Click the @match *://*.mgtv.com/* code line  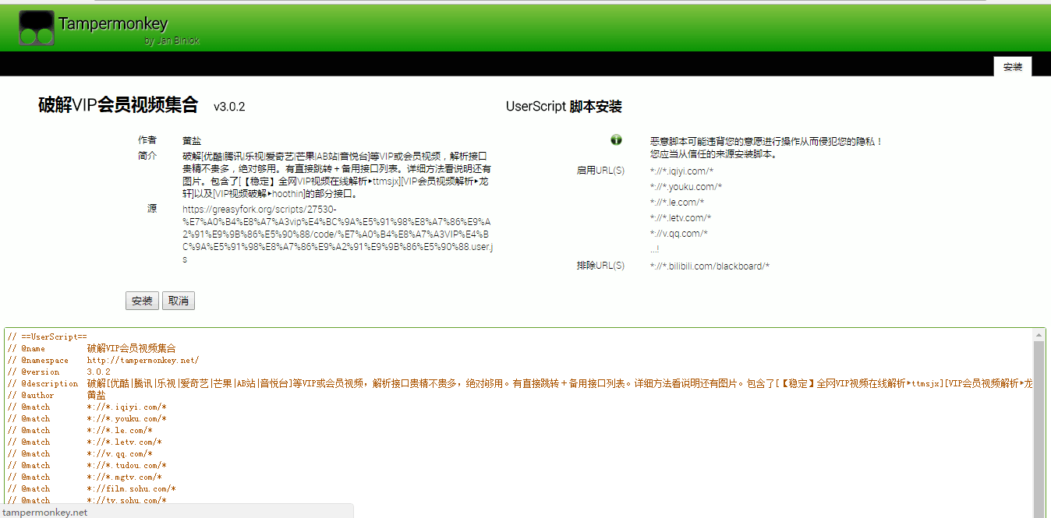[85, 477]
